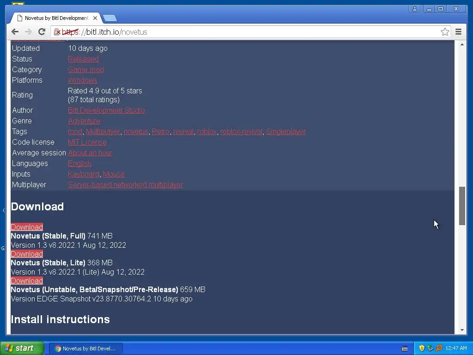Open the Mouse input link

114,174
